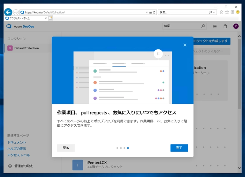245x177 pixels.
Task: Click the Azure DevOps search magnifier icon
Action: [x=203, y=26]
